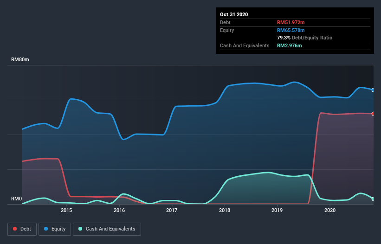Toggle Cash And Equivalents legend button
The width and height of the screenshot is (381, 244).
pyautogui.click(x=107, y=229)
